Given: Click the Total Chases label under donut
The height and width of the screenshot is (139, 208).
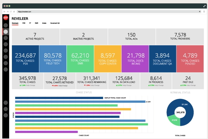Looking at the screenshot, I should (x=180, y=136).
